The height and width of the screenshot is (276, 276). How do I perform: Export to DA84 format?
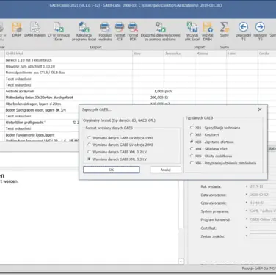click(17, 29)
